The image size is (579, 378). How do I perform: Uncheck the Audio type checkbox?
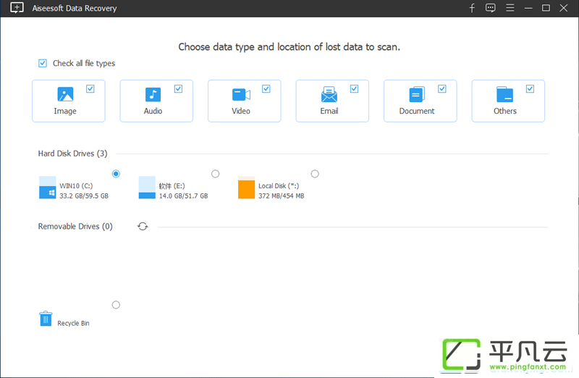178,88
